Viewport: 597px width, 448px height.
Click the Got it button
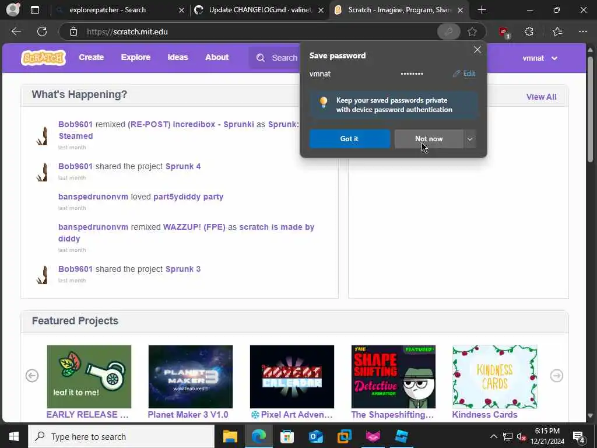pyautogui.click(x=350, y=139)
